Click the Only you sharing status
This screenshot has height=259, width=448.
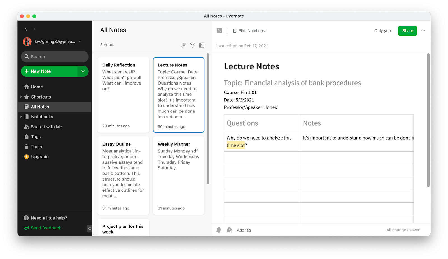[382, 31]
